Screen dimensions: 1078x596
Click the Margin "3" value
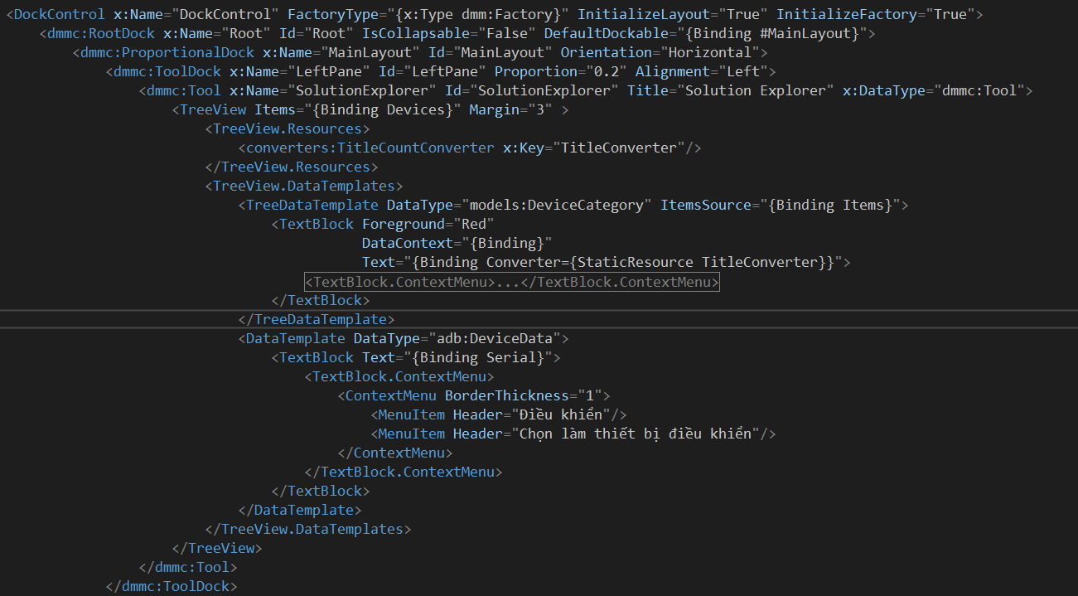pyautogui.click(x=539, y=109)
